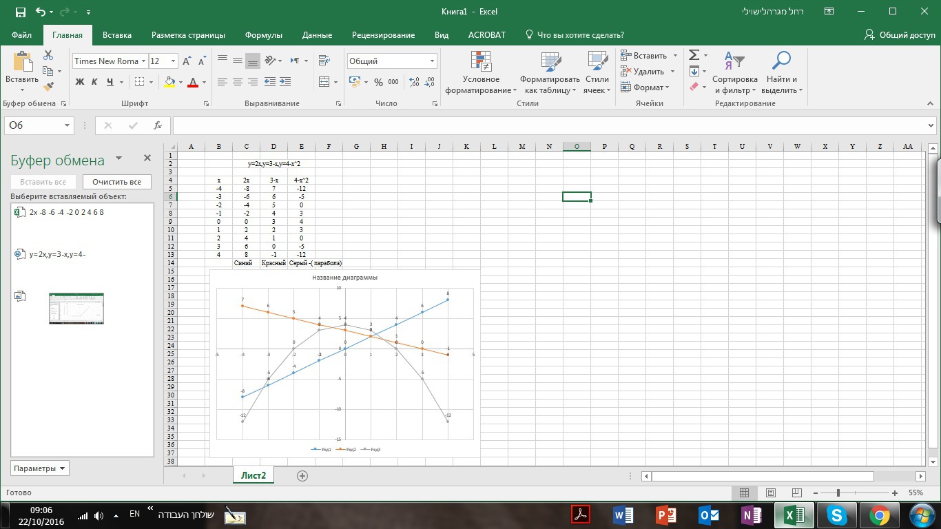Open Adobe Acrobat from the taskbar

(581, 515)
